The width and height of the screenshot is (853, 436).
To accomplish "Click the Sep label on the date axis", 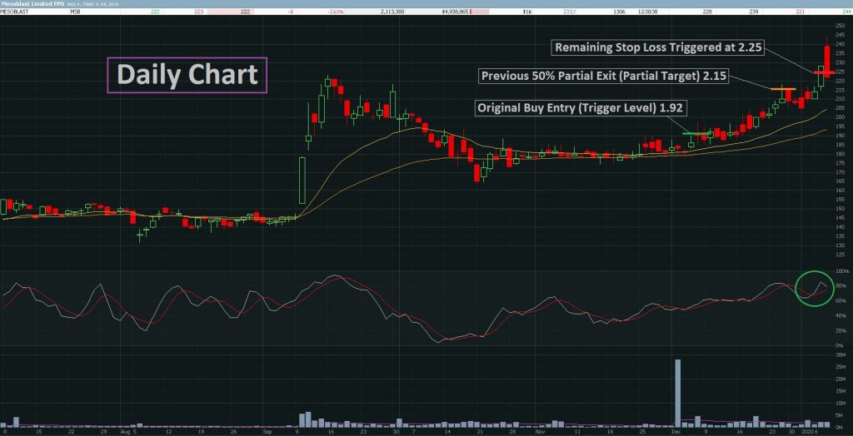I will [266, 432].
